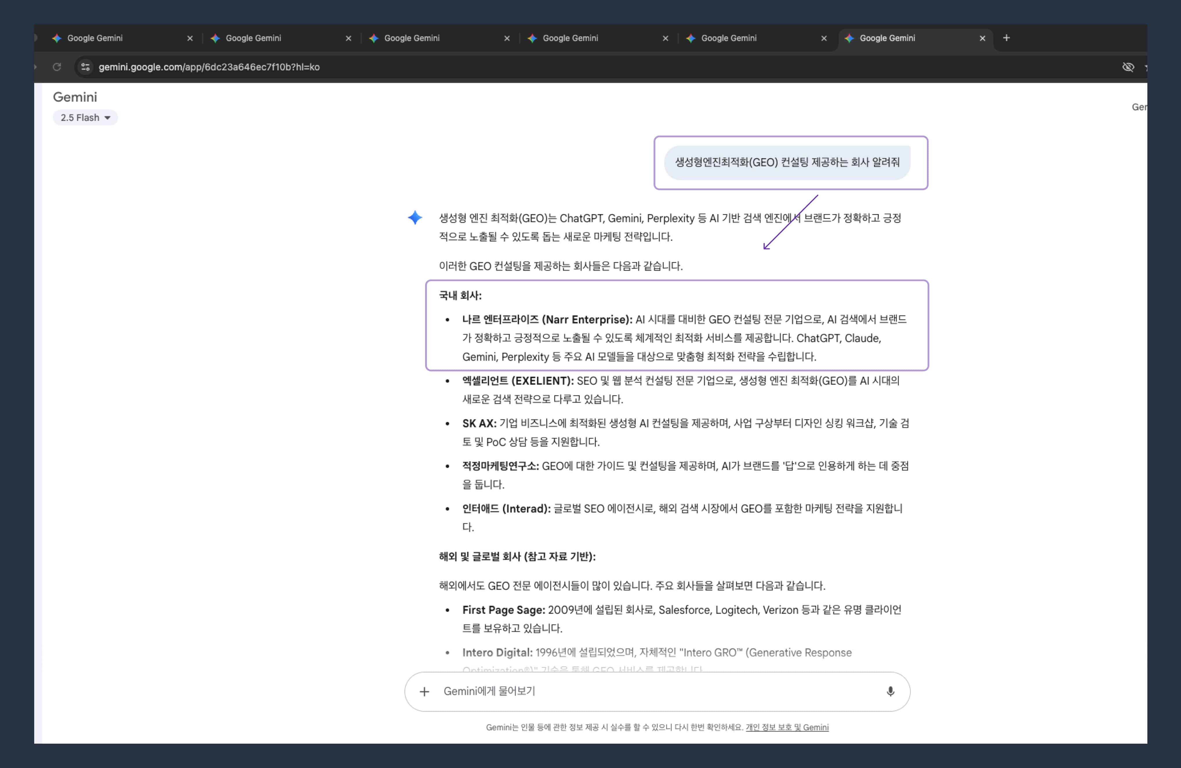
Task: Click the Gemini sparkle icon beside the response
Action: pos(415,217)
